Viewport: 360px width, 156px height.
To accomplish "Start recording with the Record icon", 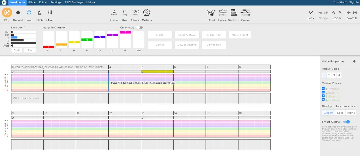I will tap(18, 13).
